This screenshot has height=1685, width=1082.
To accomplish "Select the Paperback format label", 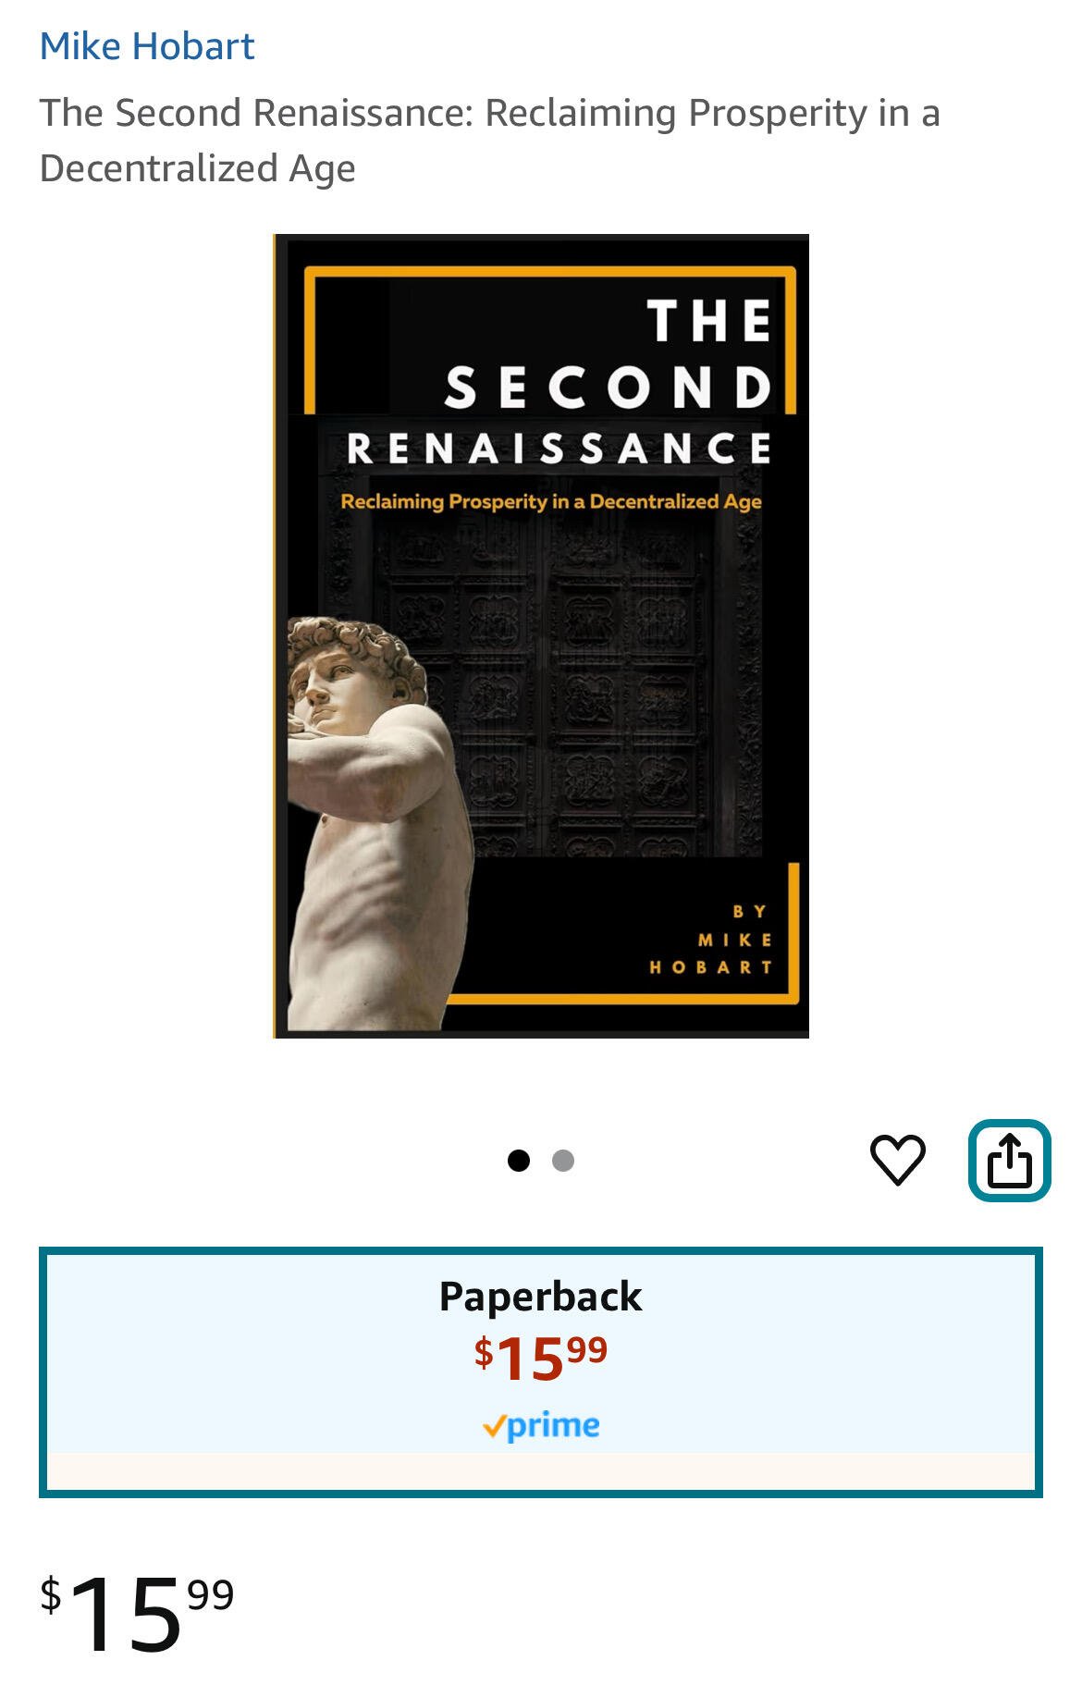I will 540,1296.
